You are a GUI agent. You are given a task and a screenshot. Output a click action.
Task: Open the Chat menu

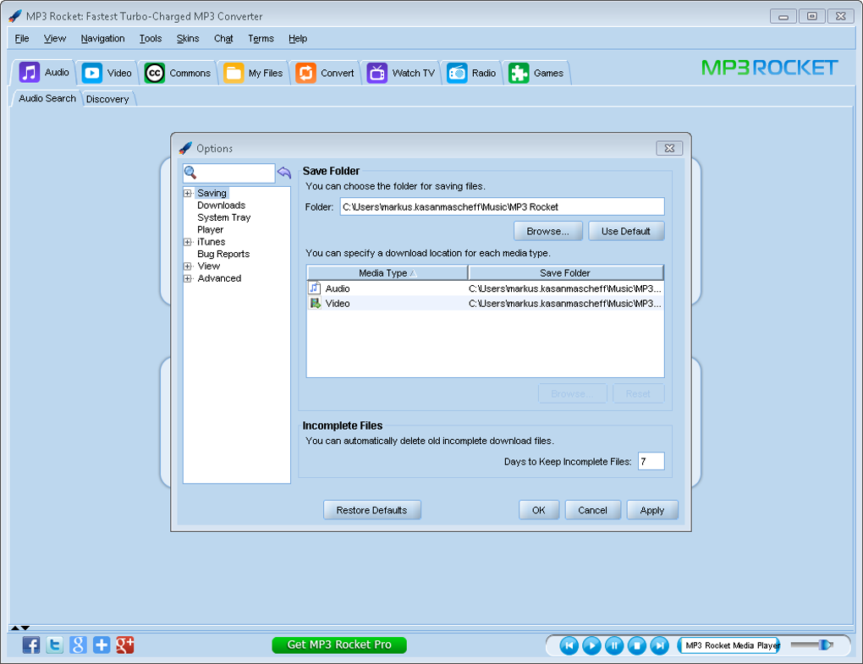[x=223, y=39]
